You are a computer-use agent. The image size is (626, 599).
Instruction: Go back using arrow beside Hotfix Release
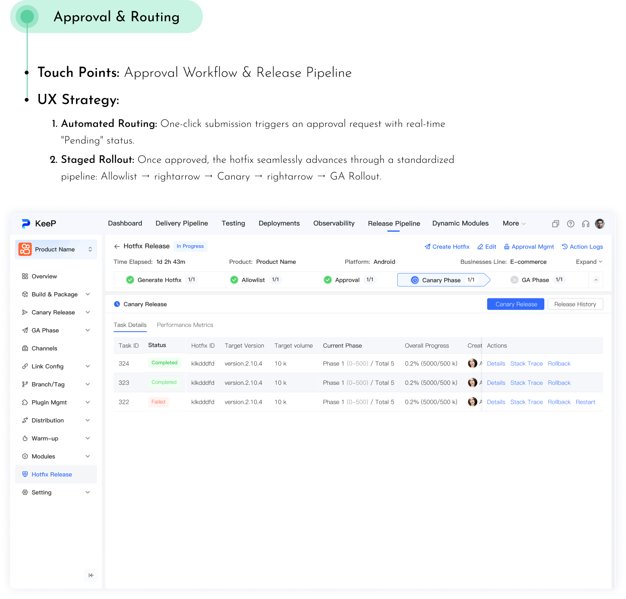click(x=117, y=247)
